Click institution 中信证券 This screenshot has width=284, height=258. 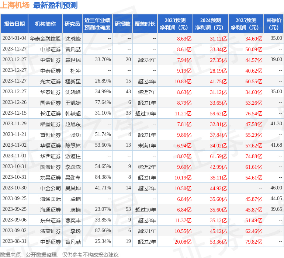click(x=51, y=60)
